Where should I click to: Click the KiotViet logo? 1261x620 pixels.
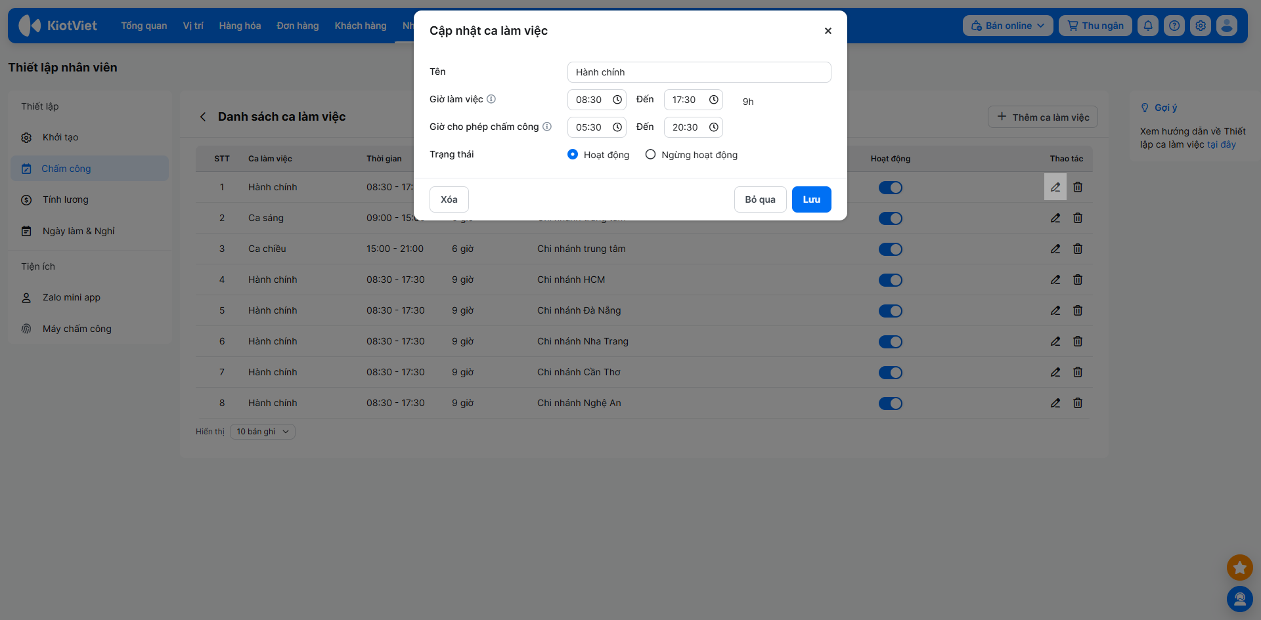(58, 26)
